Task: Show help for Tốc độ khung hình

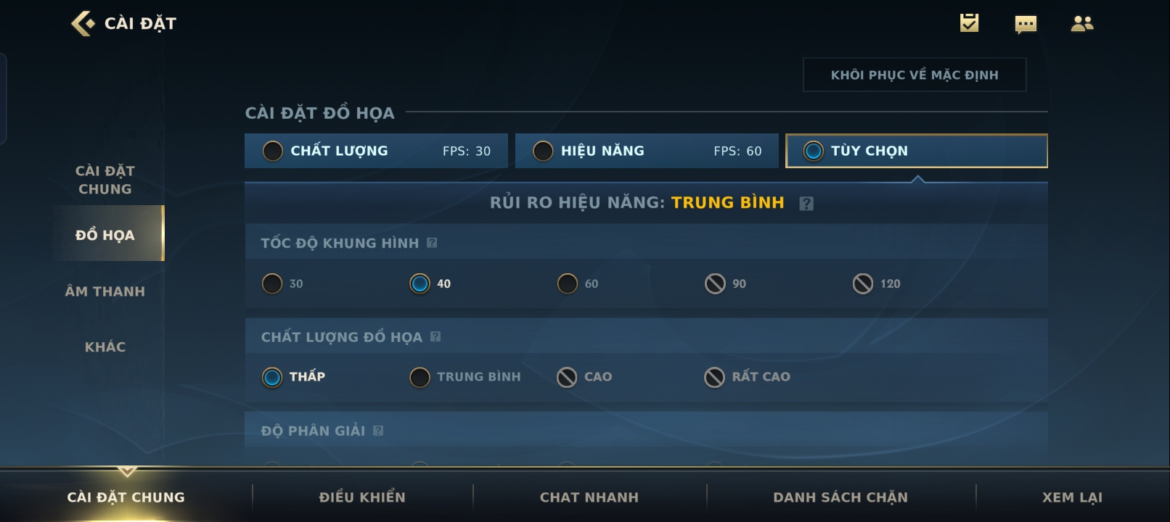Action: pos(432,243)
